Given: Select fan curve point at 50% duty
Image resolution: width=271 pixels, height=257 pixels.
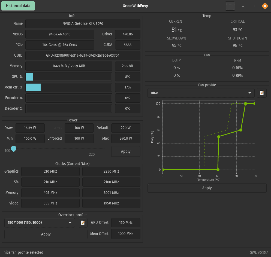Looking at the screenshot, I should [219, 137].
